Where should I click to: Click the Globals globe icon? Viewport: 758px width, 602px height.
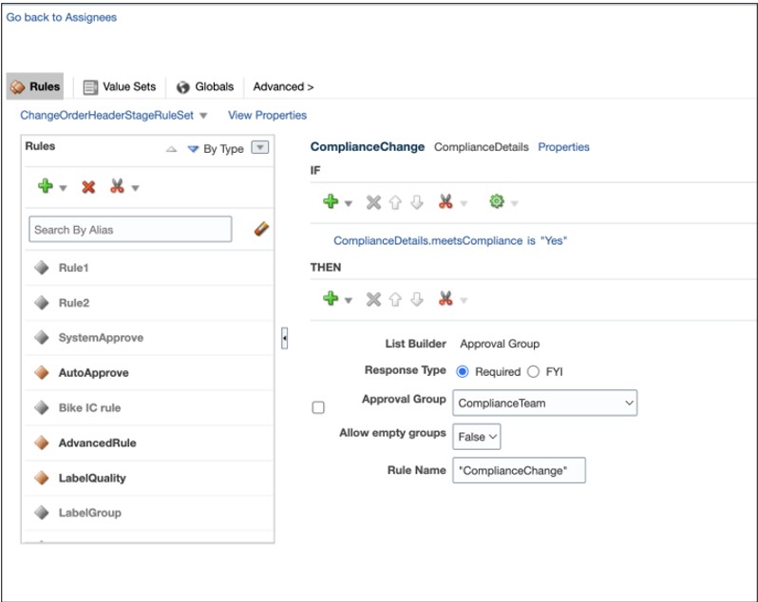click(182, 87)
